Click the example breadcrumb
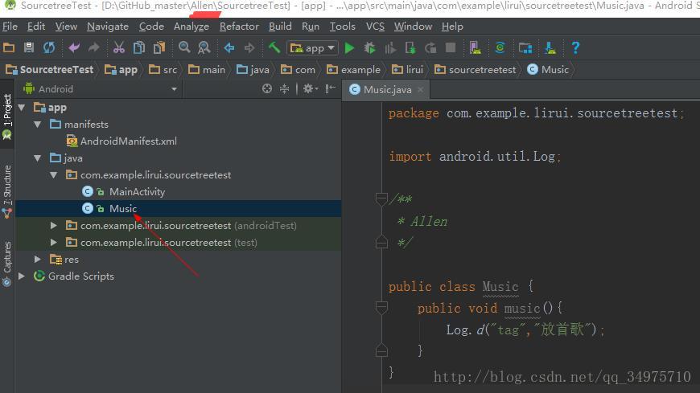This screenshot has width=700, height=393. 353,70
